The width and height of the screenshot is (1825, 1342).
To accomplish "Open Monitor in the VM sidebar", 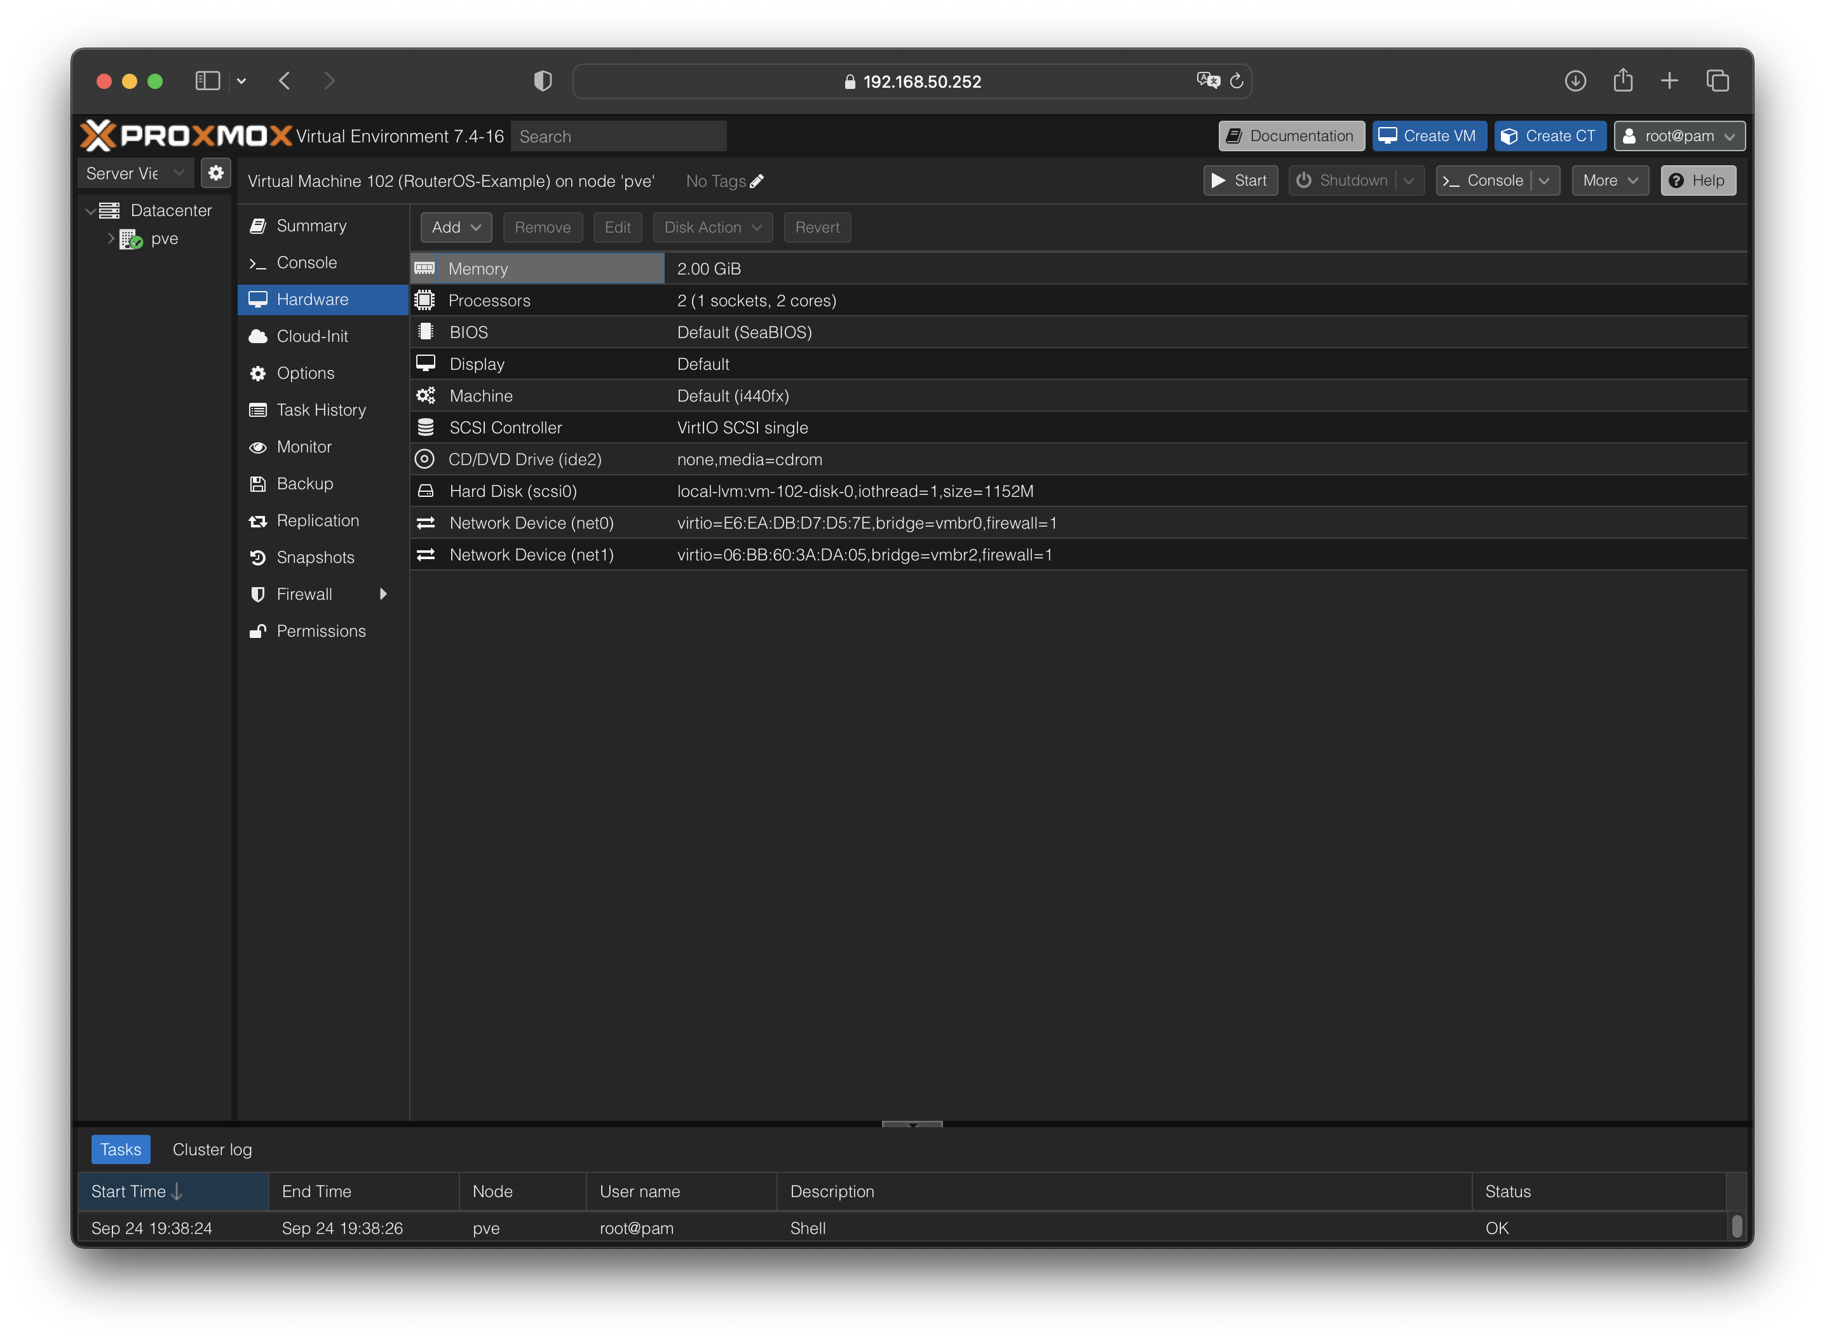I will (304, 447).
